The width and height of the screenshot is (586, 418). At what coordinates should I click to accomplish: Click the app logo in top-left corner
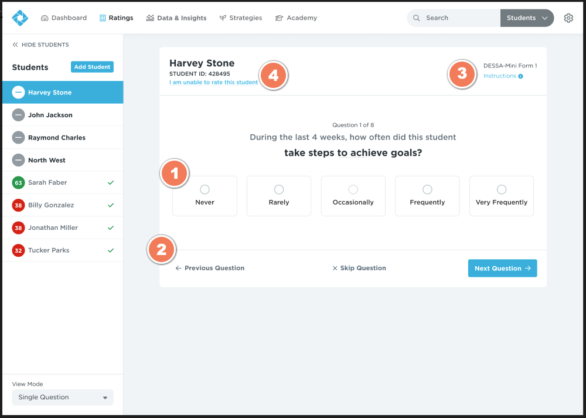tap(20, 18)
